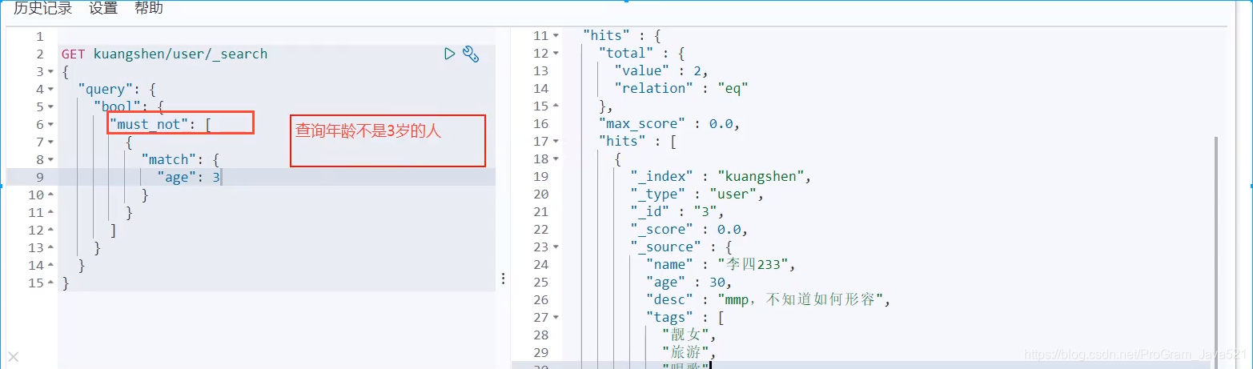Image resolution: width=1253 pixels, height=369 pixels.
Task: Click the closing fold arrow at line 10
Action: 51,195
